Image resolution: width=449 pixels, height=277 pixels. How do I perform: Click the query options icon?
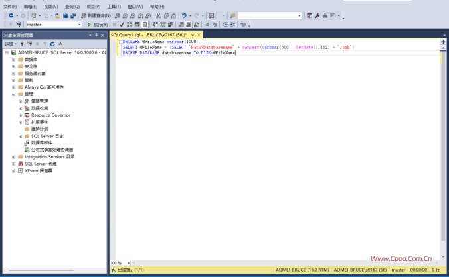tap(137, 25)
